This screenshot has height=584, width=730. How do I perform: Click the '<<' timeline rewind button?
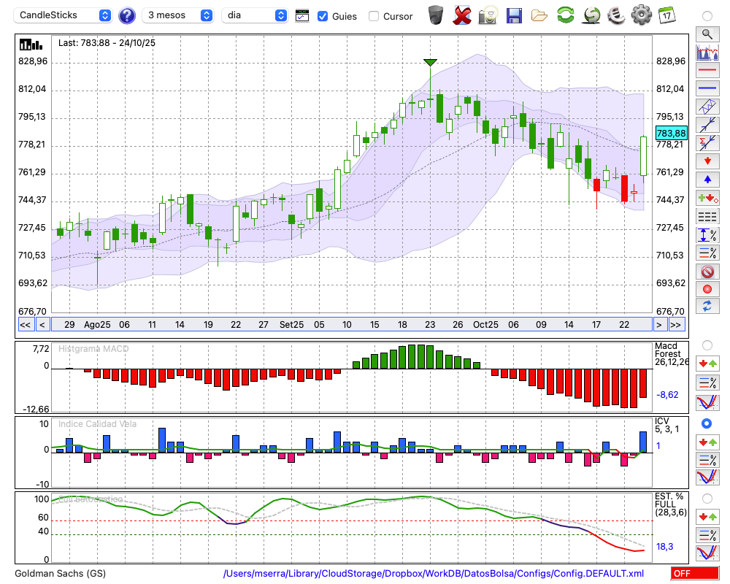[25, 325]
